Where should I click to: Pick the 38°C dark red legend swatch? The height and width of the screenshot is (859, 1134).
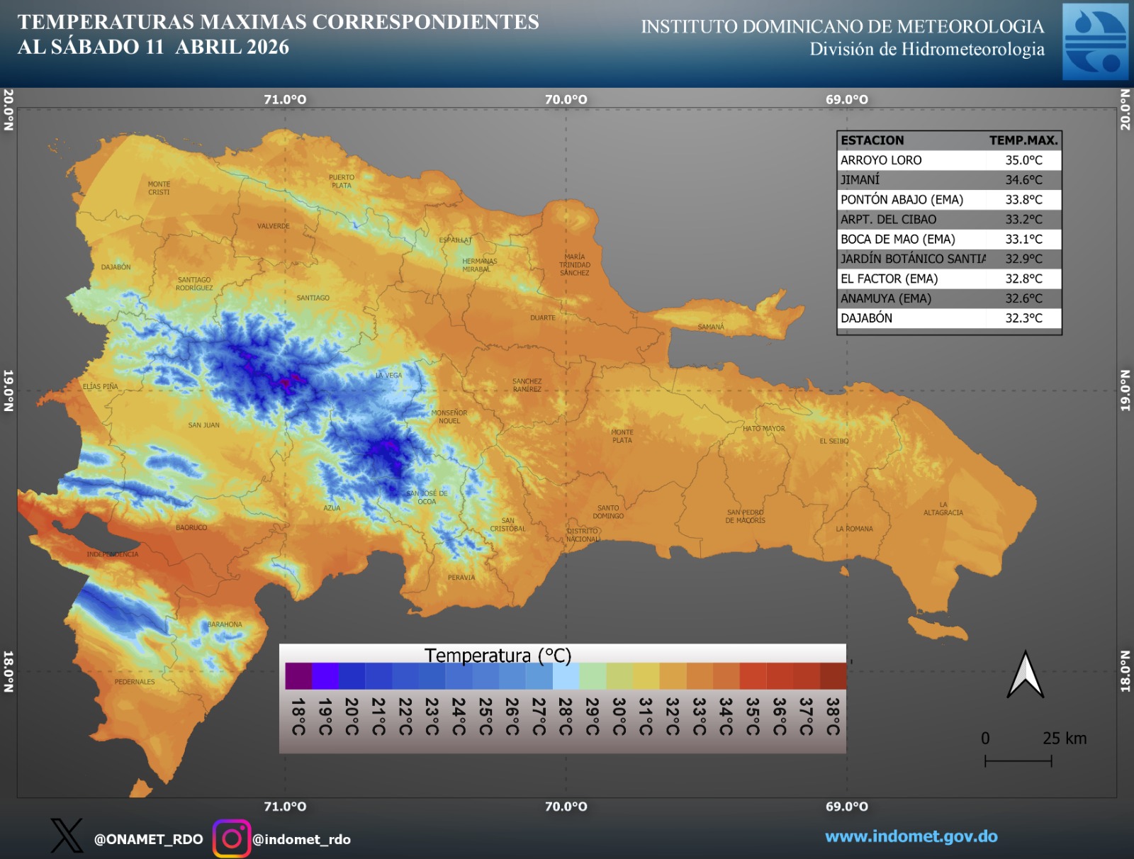coord(833,676)
